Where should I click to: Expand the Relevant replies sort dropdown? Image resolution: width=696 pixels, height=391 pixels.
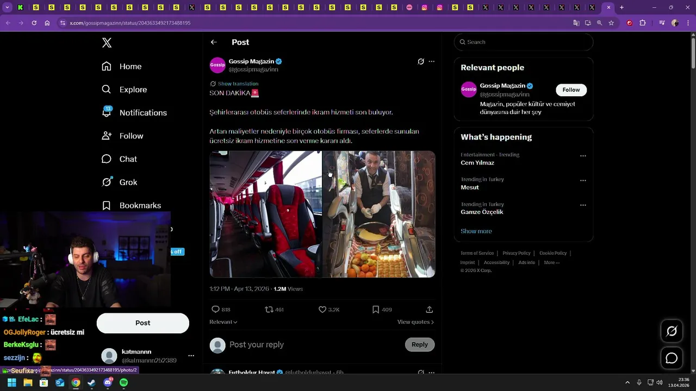(223, 322)
